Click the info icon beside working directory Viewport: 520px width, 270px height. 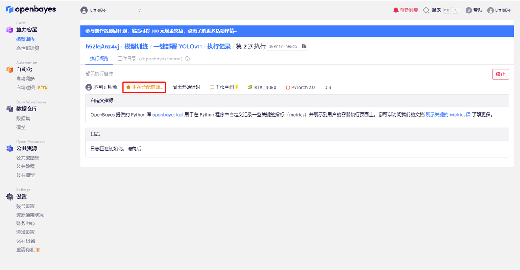[x=187, y=59]
